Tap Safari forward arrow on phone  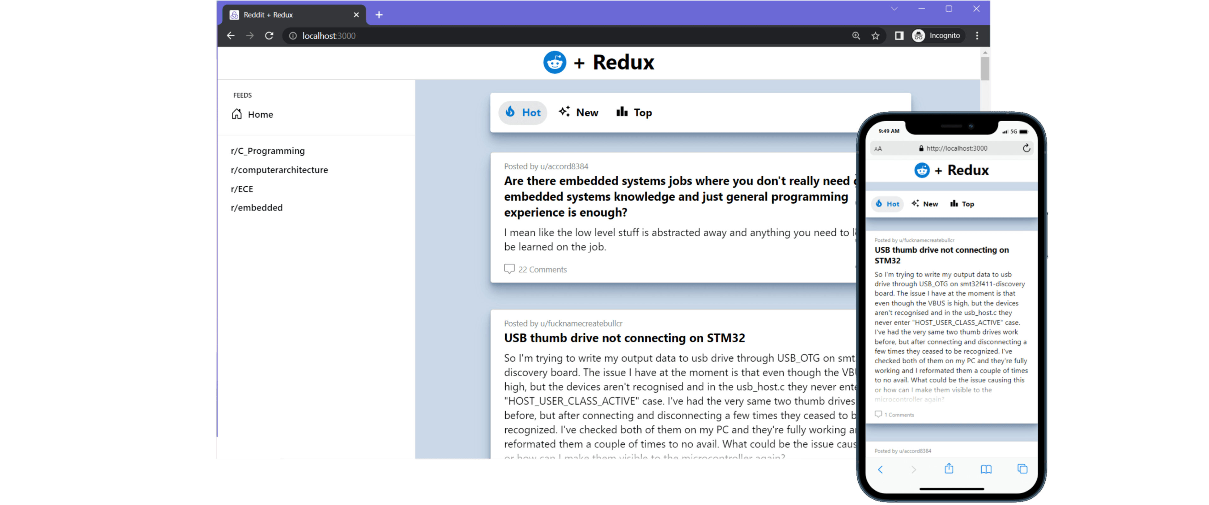913,469
